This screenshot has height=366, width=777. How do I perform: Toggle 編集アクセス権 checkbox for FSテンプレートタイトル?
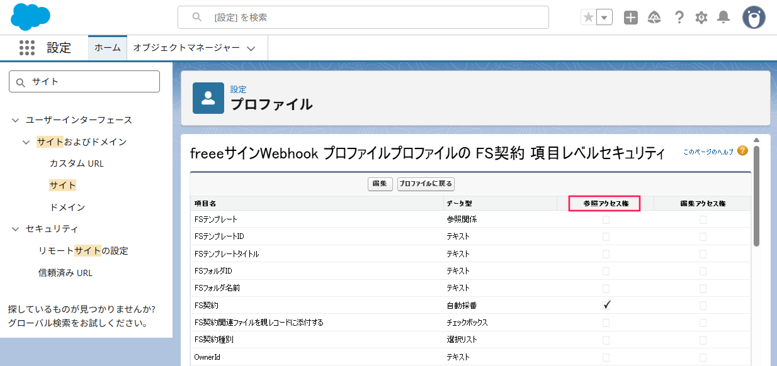click(703, 253)
